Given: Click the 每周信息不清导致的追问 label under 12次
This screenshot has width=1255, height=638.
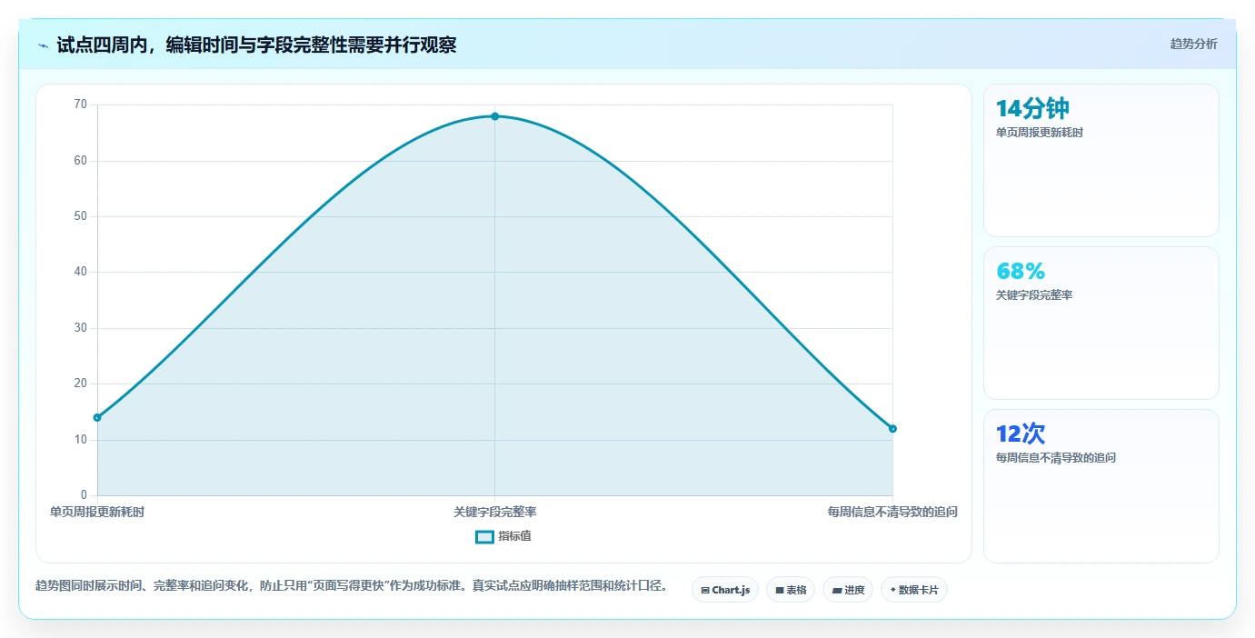Looking at the screenshot, I should 1056,458.
